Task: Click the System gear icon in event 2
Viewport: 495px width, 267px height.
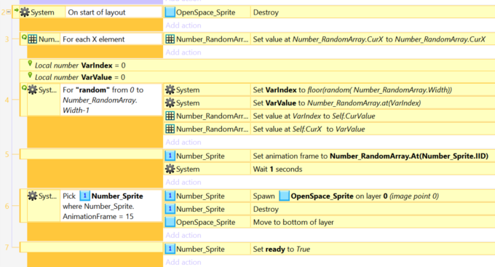Action: [x=25, y=12]
